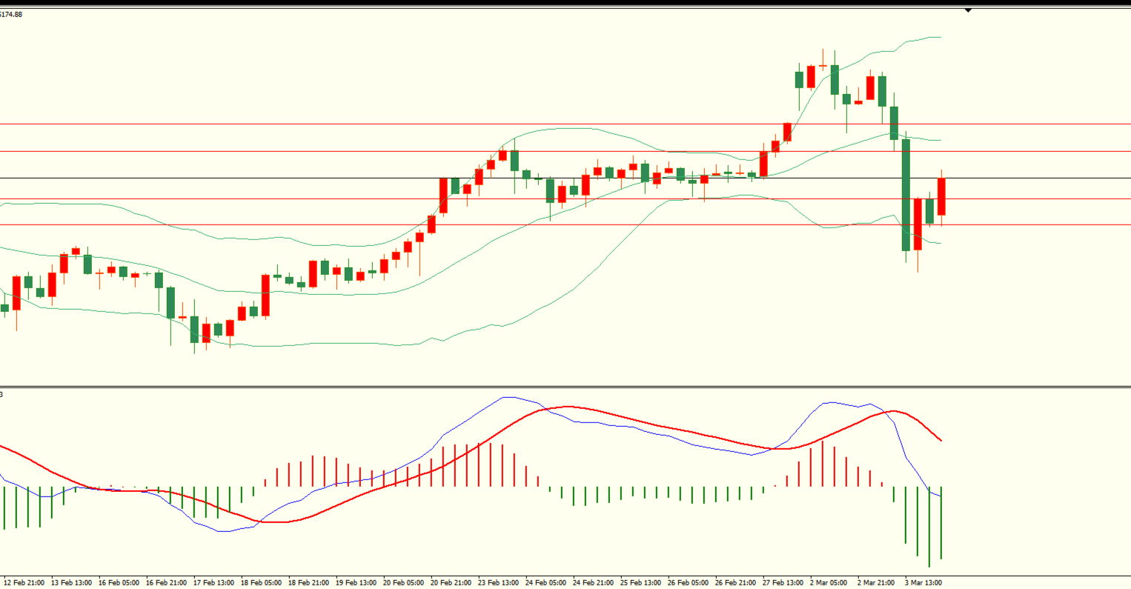Image resolution: width=1131 pixels, height=589 pixels.
Task: Select the lowest red horizontal line
Action: [296, 224]
